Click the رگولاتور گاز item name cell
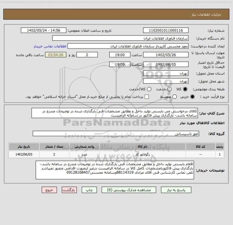 click(x=142, y=154)
